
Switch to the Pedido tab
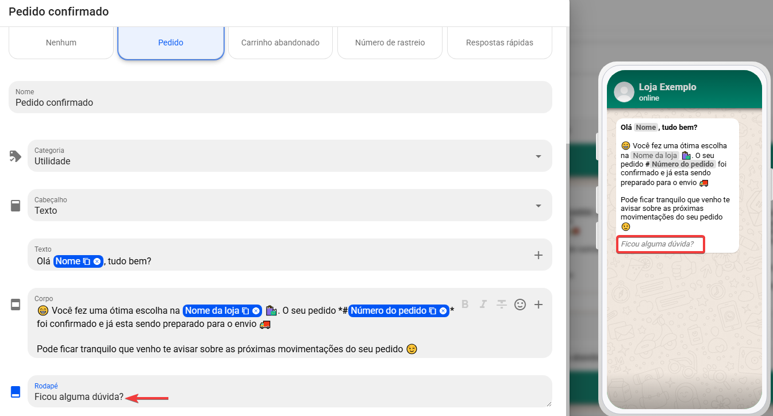[171, 43]
